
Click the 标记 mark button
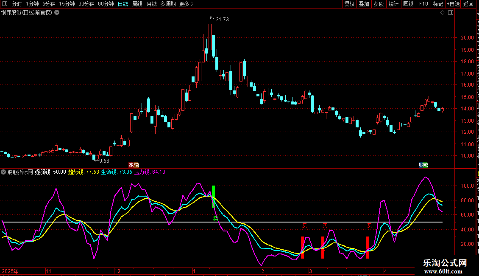(x=438, y=4)
